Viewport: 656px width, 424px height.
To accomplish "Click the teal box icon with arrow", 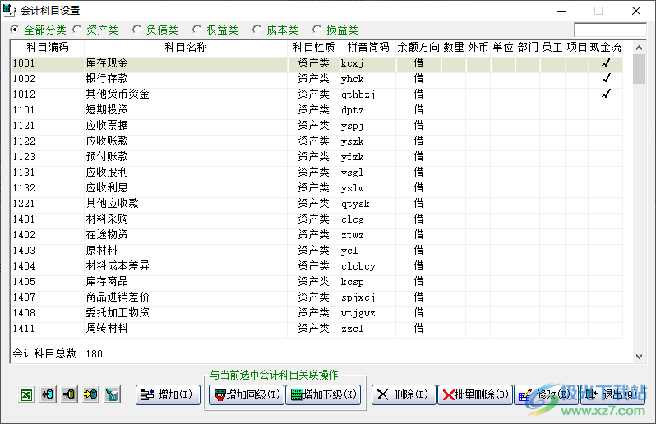I will (112, 394).
